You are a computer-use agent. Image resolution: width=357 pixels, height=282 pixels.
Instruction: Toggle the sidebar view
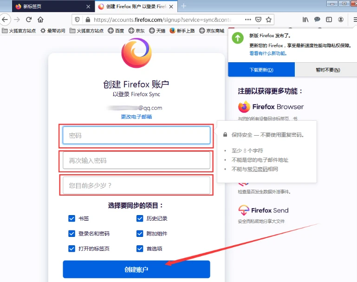329,20
